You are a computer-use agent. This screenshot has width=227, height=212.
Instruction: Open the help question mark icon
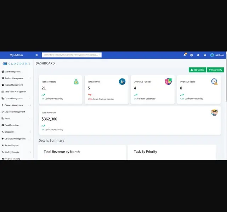[205, 55]
